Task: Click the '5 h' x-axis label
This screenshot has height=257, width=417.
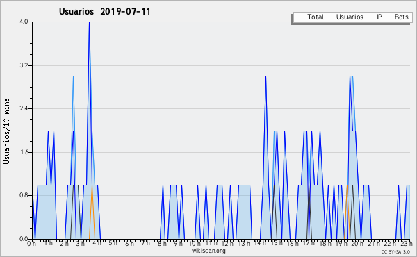Action: point(113,243)
